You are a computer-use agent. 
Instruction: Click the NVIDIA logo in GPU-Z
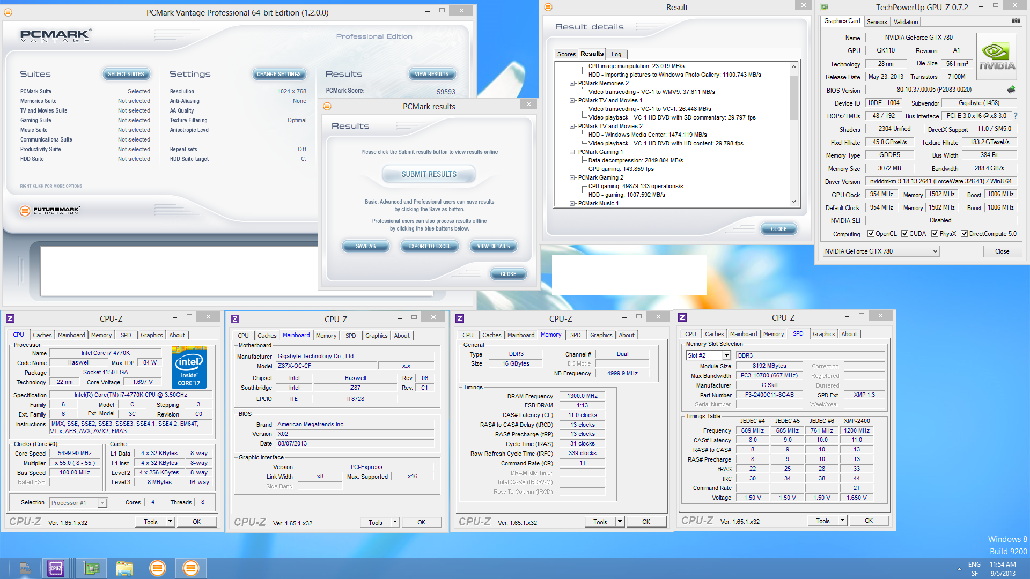point(997,57)
